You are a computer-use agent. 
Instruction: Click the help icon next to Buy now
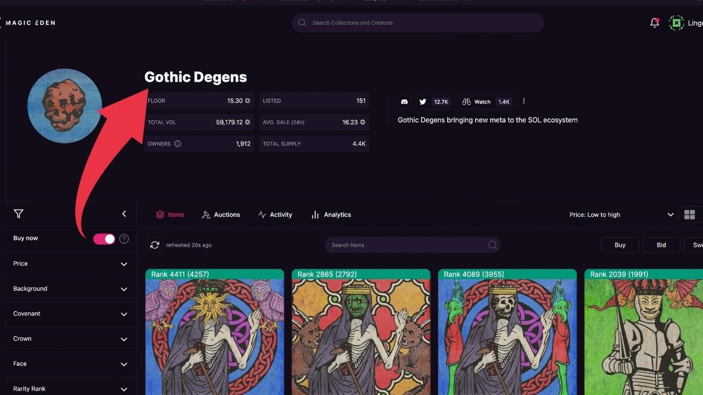pos(124,239)
